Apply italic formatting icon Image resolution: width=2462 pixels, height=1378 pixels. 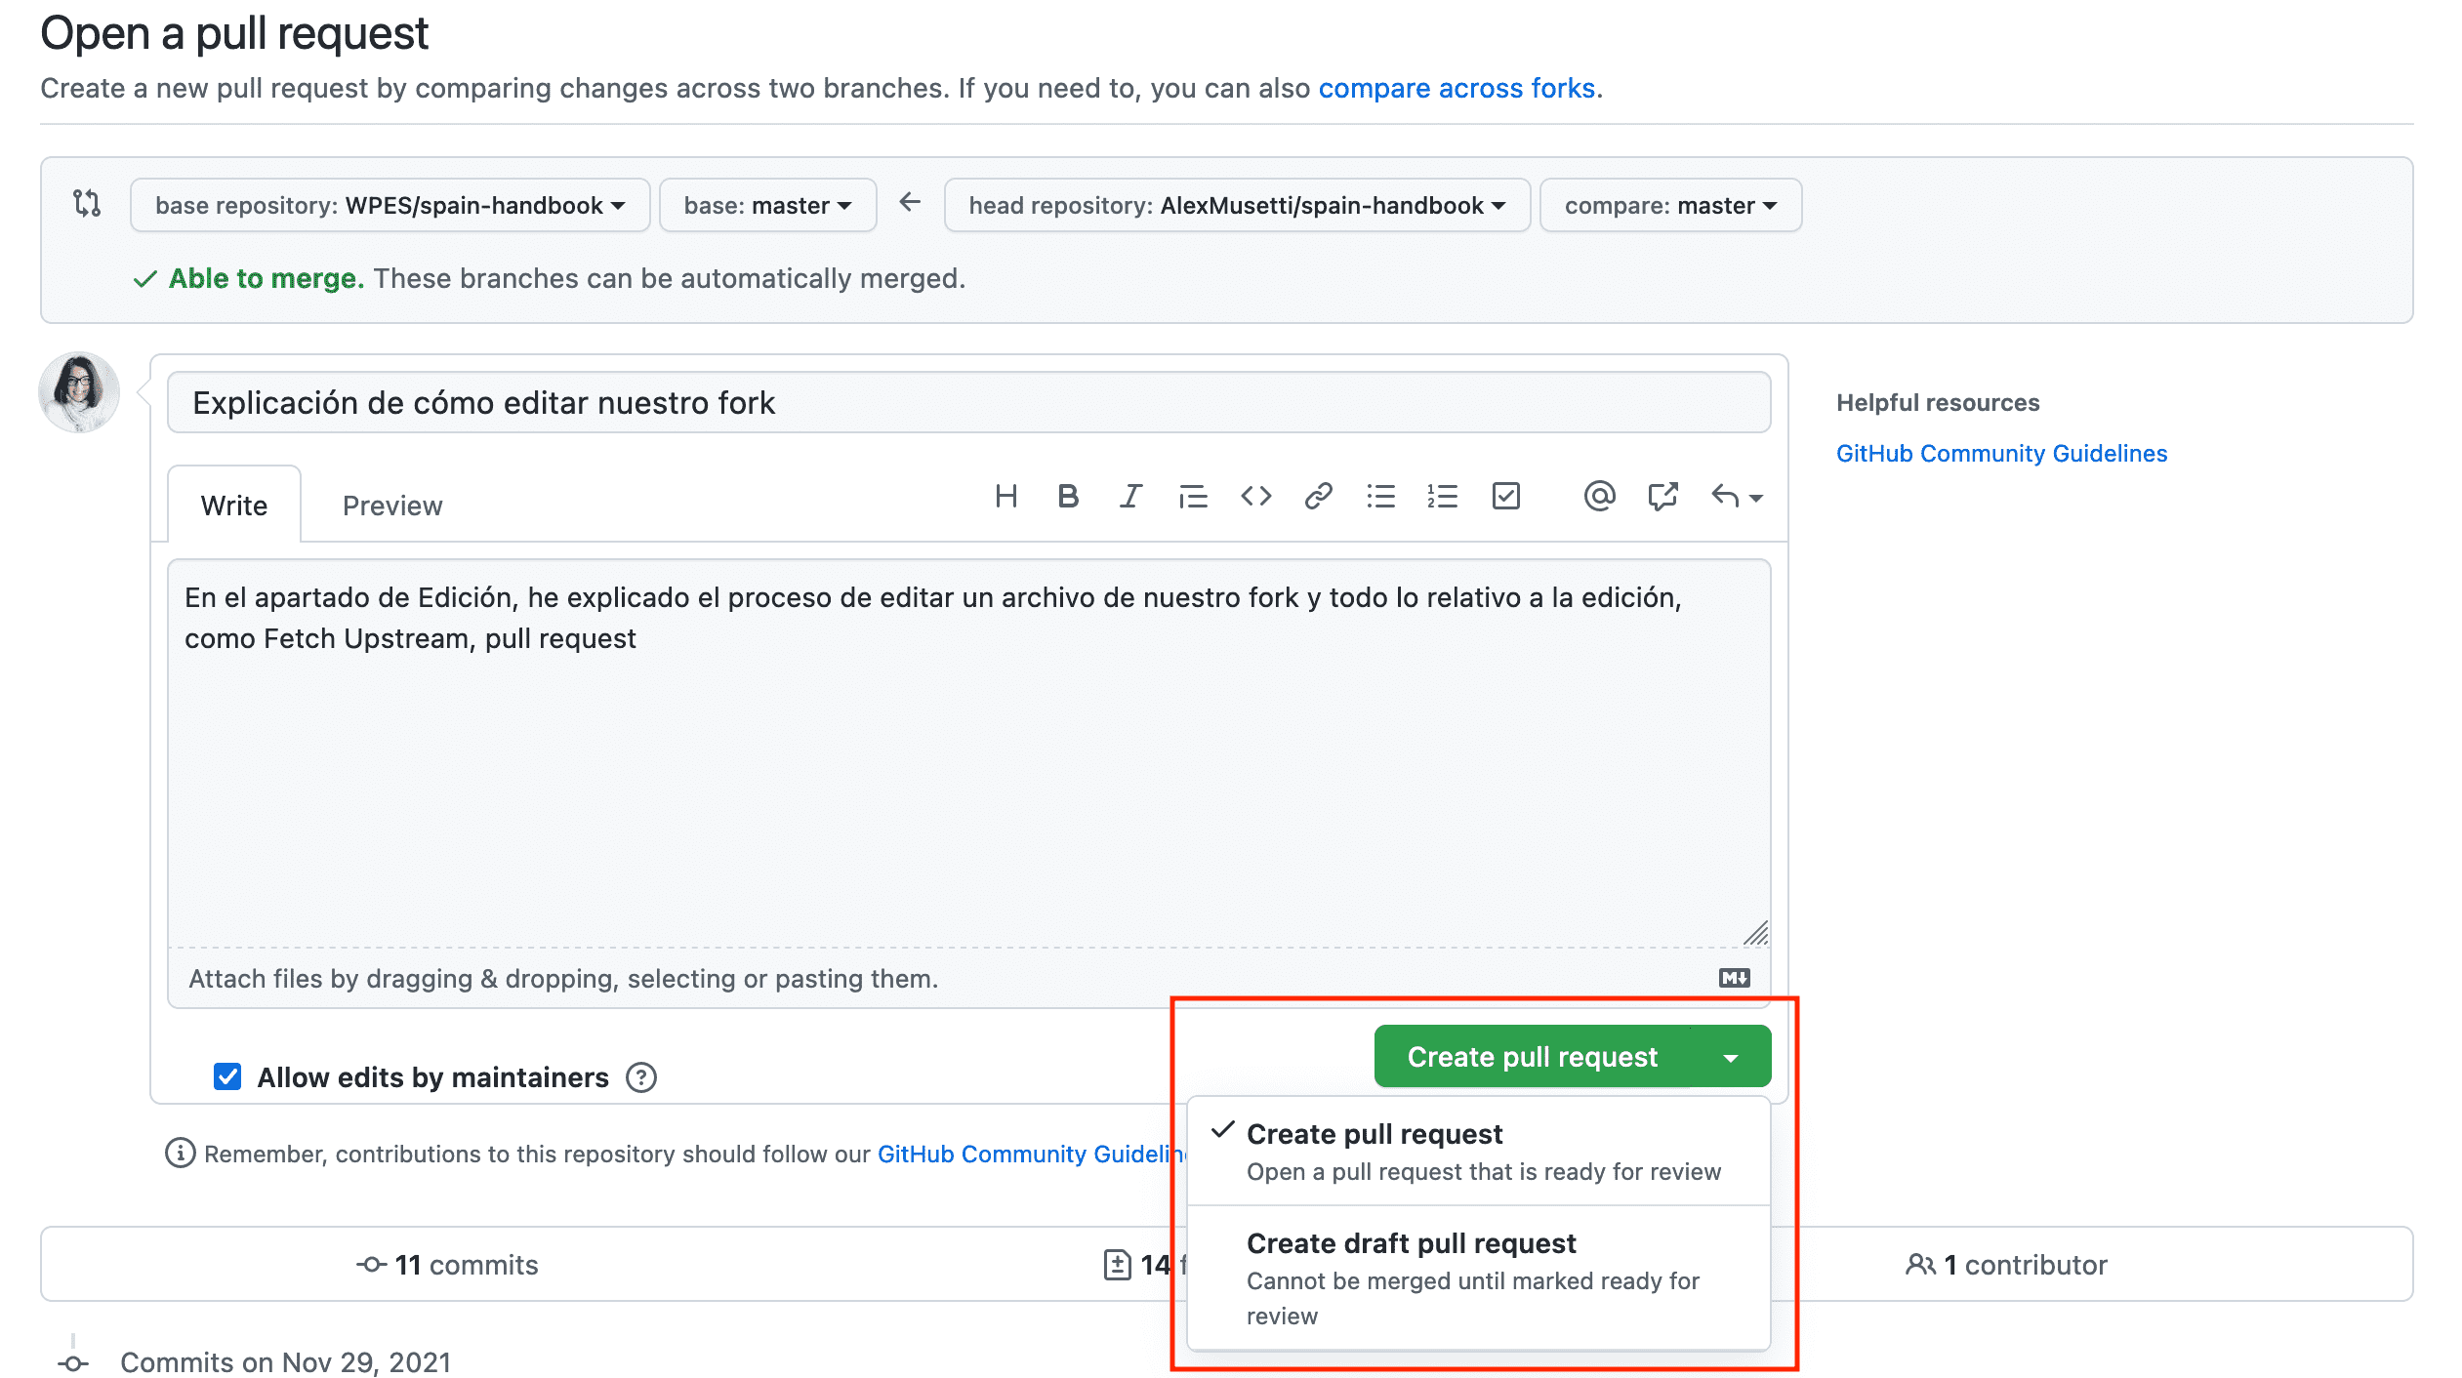pyautogui.click(x=1130, y=497)
